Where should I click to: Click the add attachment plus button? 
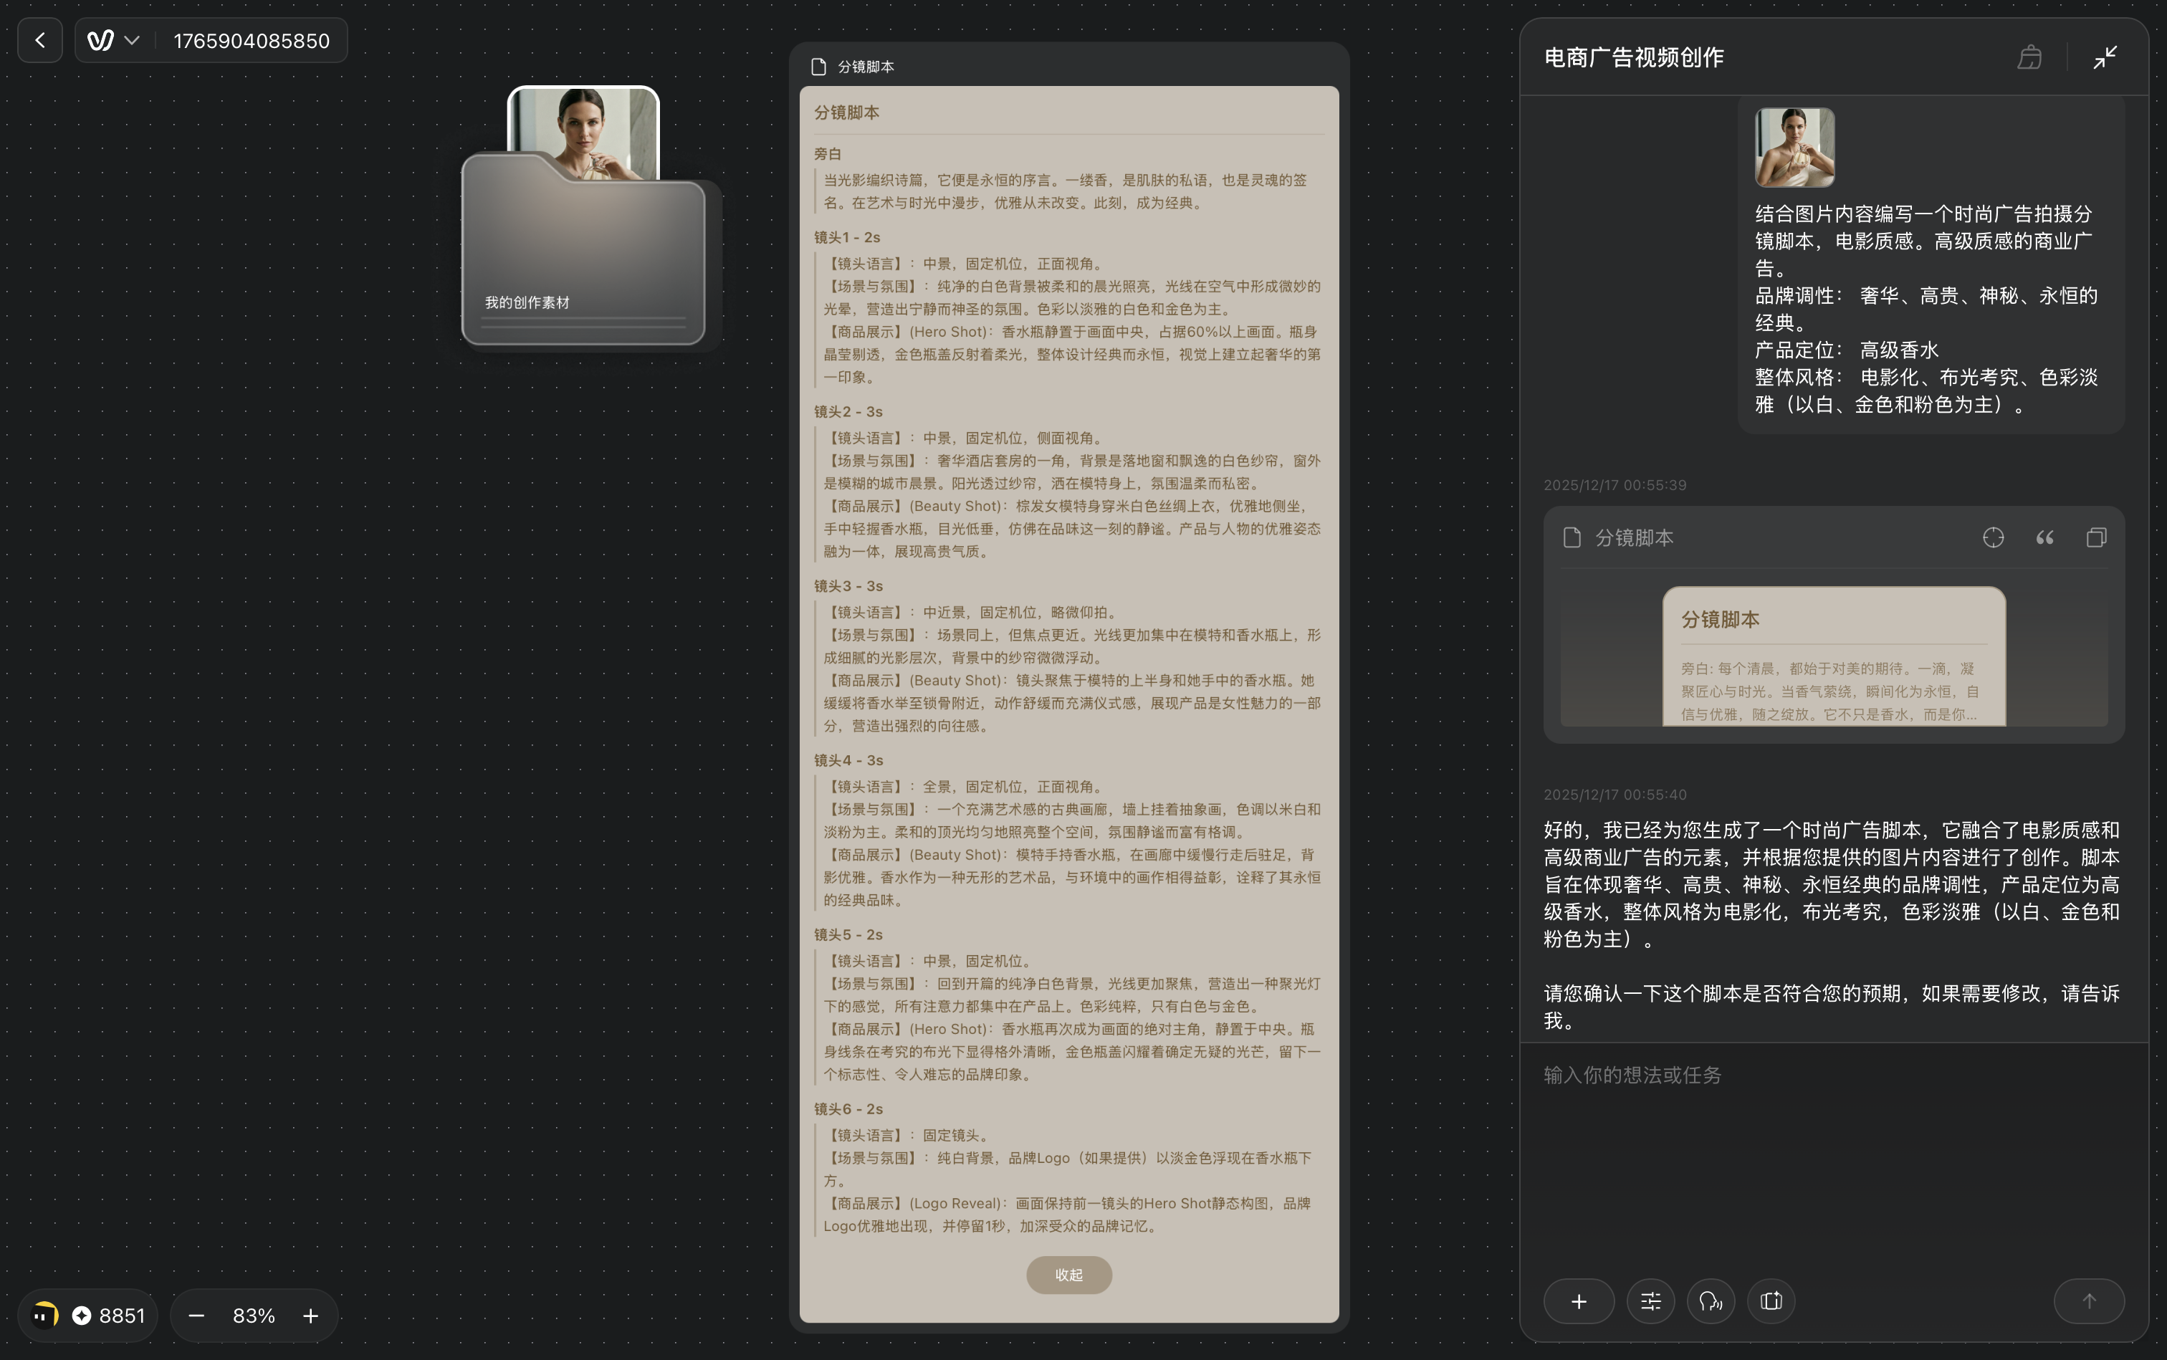pyautogui.click(x=1579, y=1301)
